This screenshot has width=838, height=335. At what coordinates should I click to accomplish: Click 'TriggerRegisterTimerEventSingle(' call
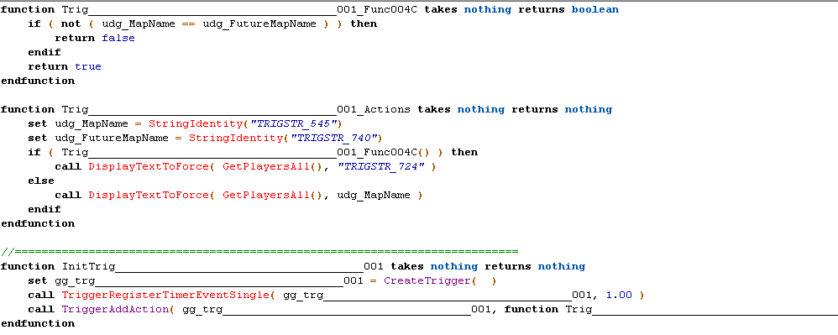(x=168, y=295)
